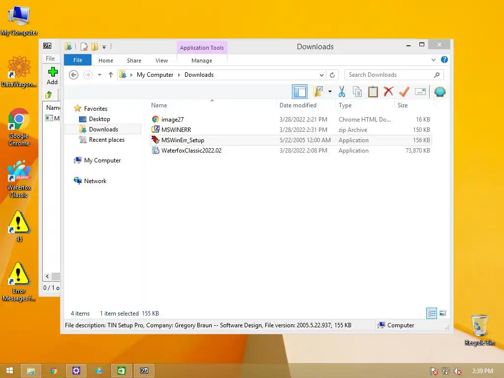This screenshot has width=504, height=378.
Task: Click the red X Delete icon
Action: click(388, 92)
